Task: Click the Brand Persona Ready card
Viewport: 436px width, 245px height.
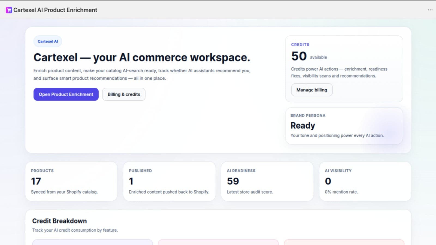Action: 344,126
